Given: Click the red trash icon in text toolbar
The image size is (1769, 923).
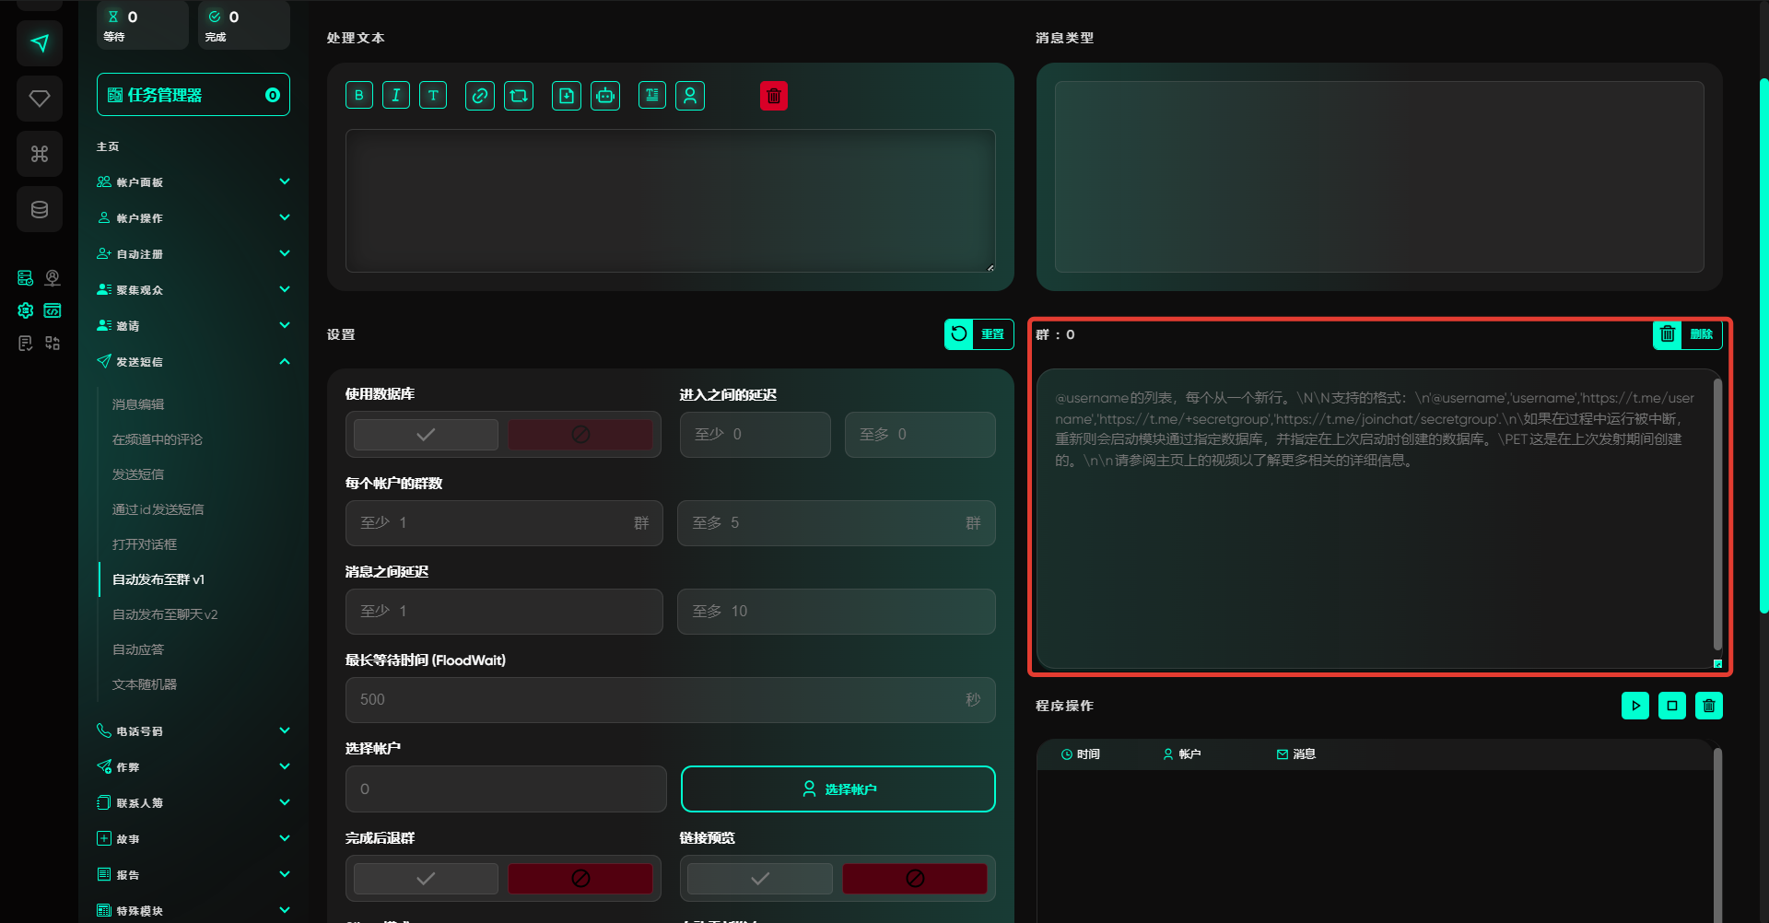Looking at the screenshot, I should (774, 96).
